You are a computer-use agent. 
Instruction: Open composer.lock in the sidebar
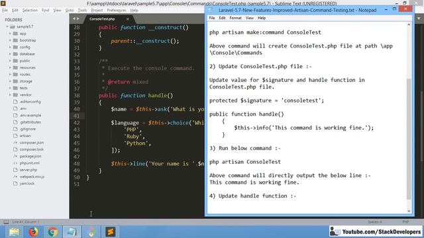(x=31, y=149)
